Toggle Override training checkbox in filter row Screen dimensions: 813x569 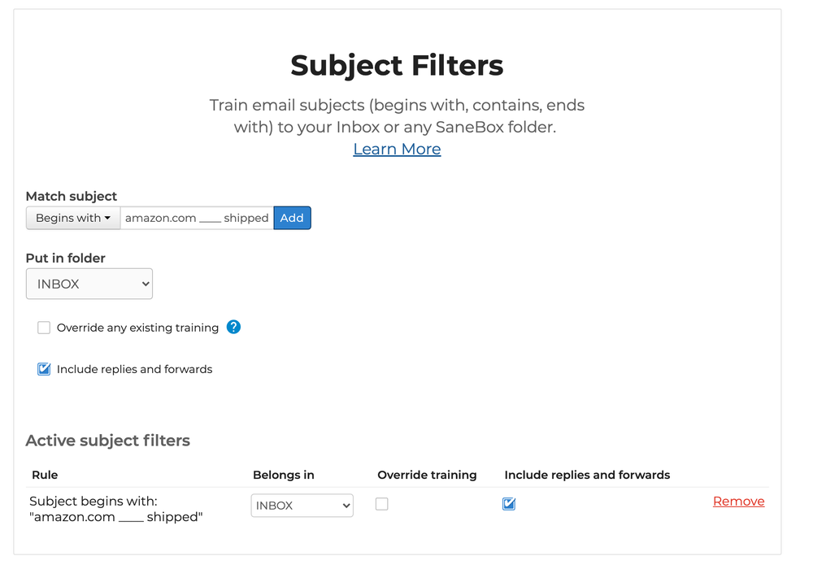click(381, 504)
